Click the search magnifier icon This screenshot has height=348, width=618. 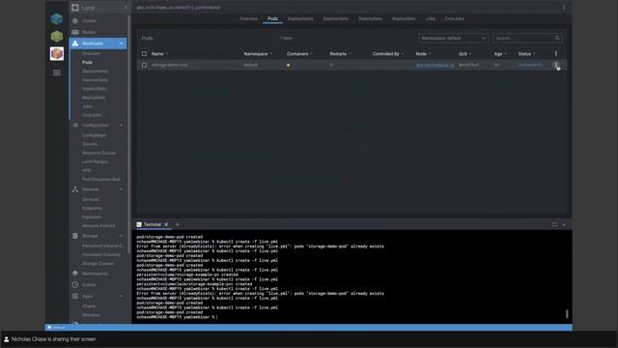557,39
